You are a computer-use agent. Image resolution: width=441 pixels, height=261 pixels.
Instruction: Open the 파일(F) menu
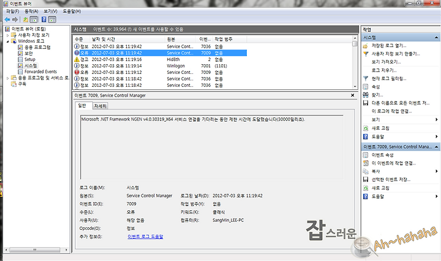(13, 11)
